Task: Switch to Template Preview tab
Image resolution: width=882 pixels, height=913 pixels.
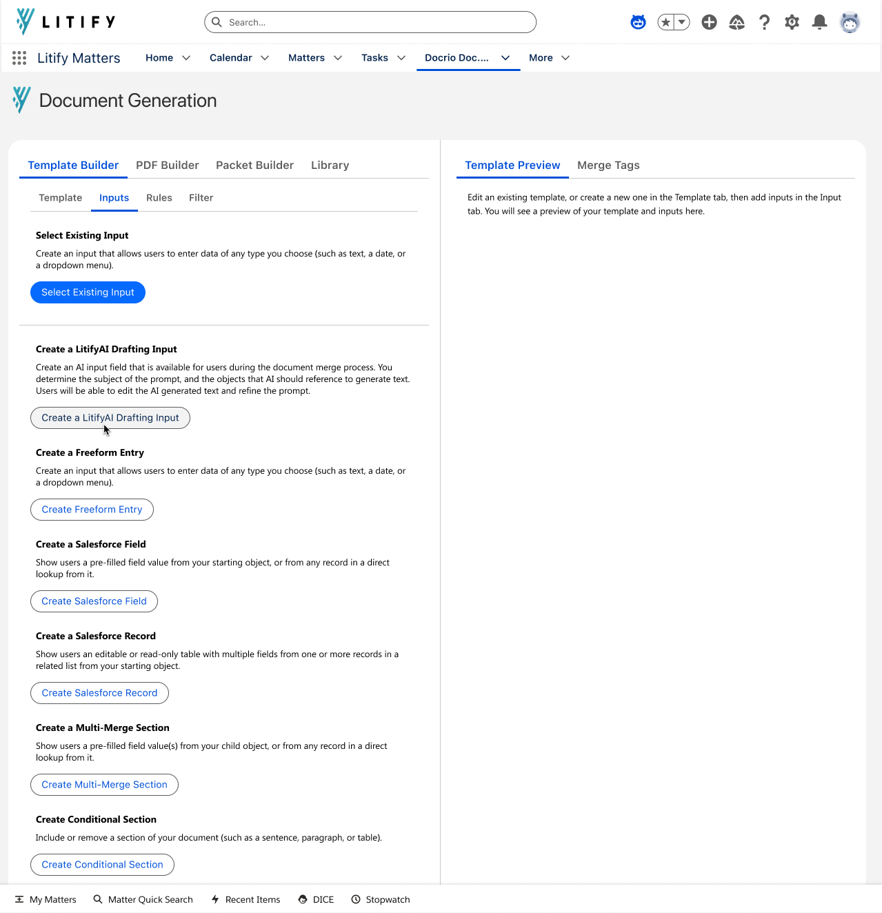Action: coord(512,165)
